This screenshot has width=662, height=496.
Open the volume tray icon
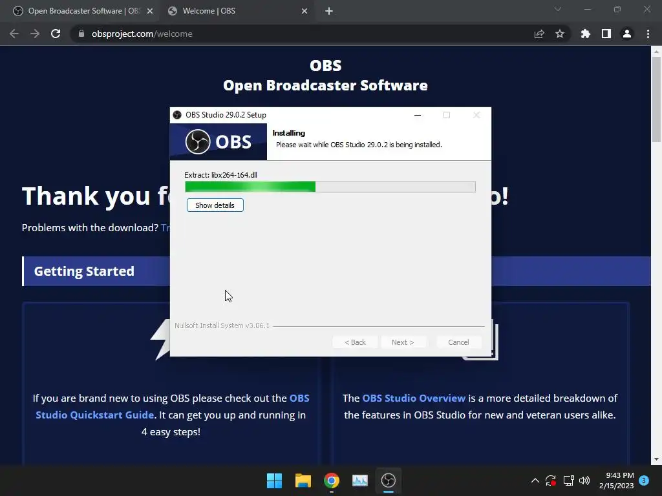point(584,480)
